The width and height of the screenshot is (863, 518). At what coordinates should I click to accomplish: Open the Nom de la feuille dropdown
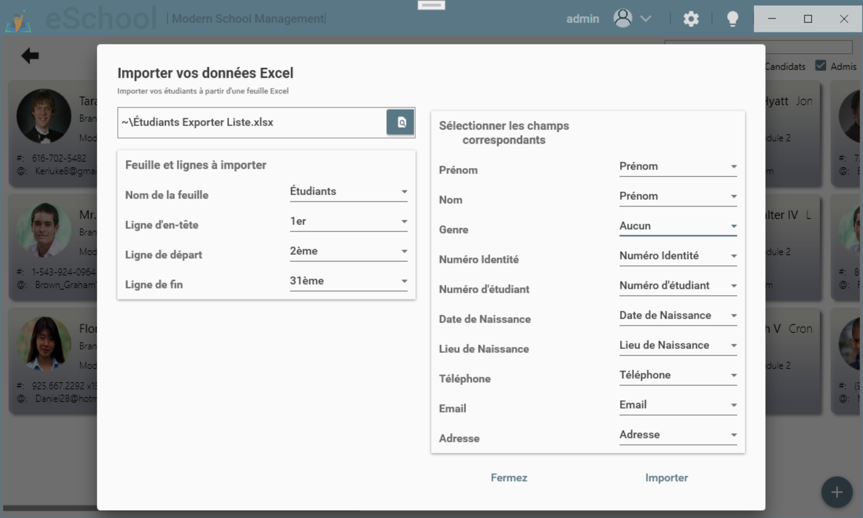pyautogui.click(x=348, y=192)
